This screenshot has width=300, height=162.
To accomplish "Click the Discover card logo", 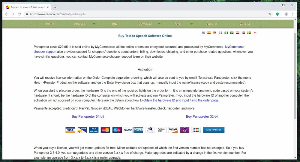I will [173, 130].
